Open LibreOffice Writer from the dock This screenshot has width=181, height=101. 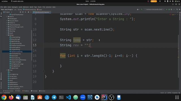[x=33, y=97]
